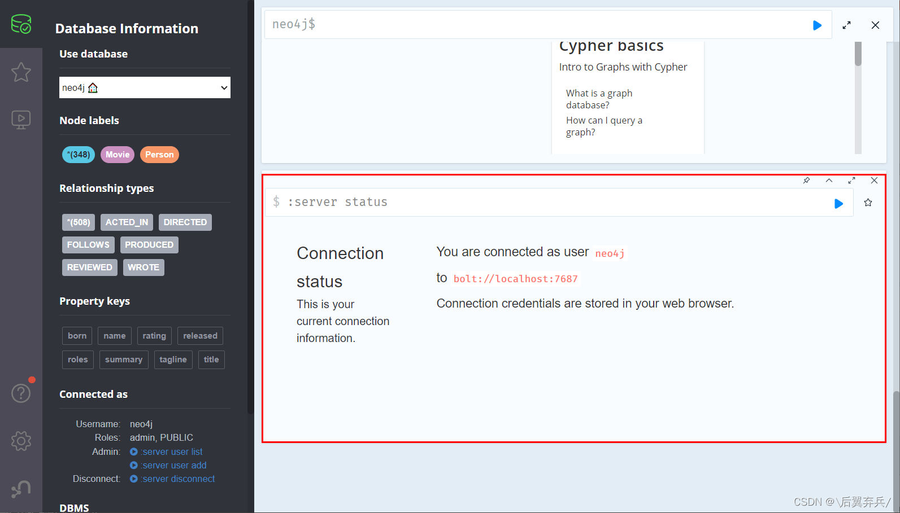Open 'How can I query a graph?' link
Viewport: 900px width, 513px height.
[604, 126]
